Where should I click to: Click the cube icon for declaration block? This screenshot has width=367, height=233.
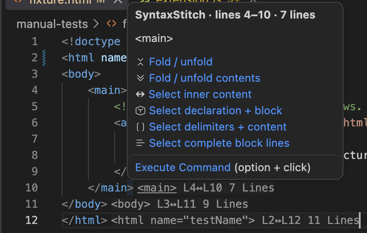tap(140, 111)
